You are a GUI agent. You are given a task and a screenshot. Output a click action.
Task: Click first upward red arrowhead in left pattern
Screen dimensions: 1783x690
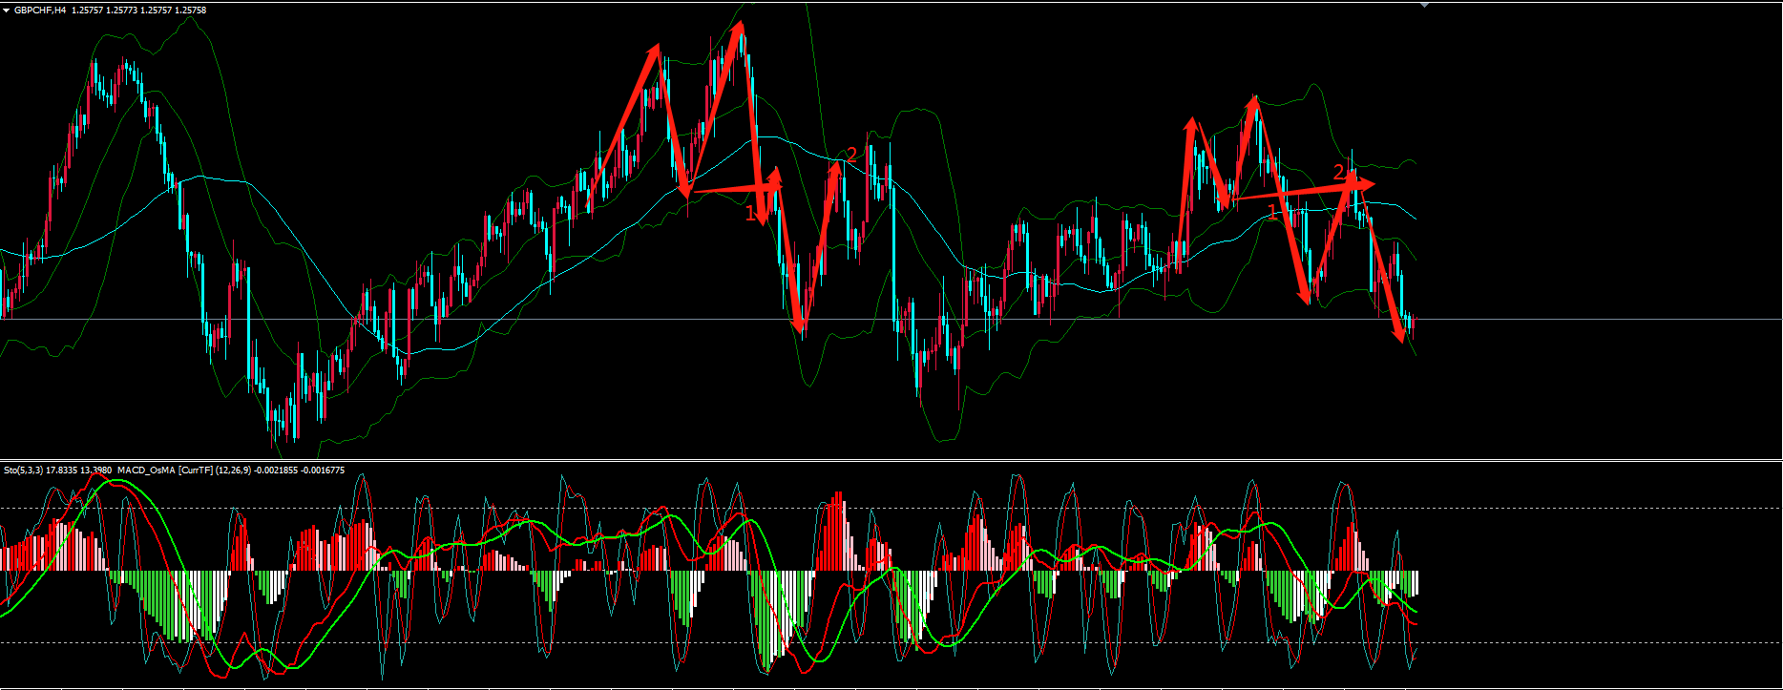[656, 49]
